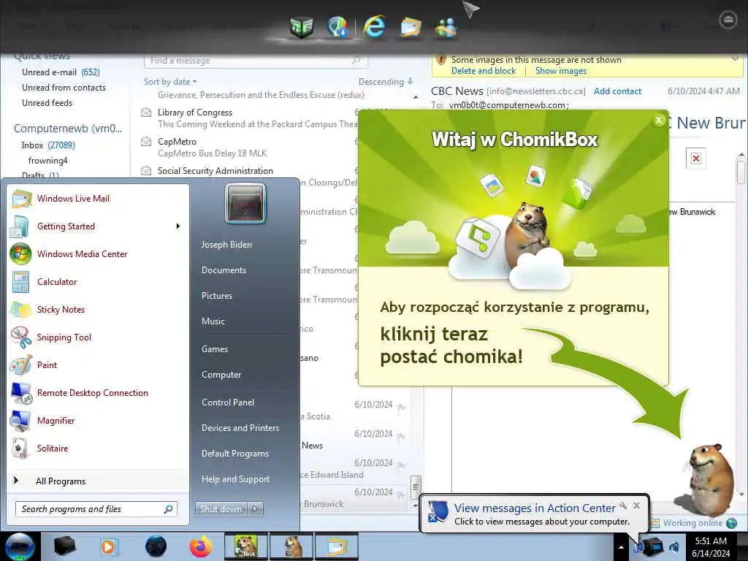Launch the Snipping Tool

tap(64, 337)
